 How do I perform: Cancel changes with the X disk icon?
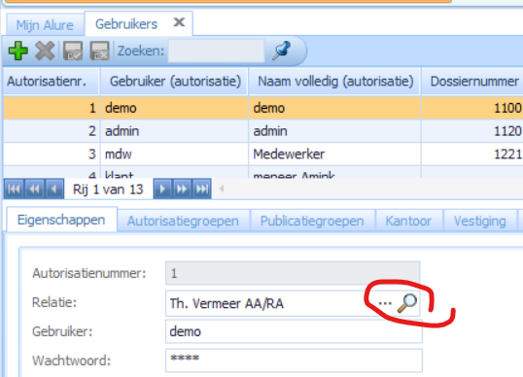[x=99, y=51]
